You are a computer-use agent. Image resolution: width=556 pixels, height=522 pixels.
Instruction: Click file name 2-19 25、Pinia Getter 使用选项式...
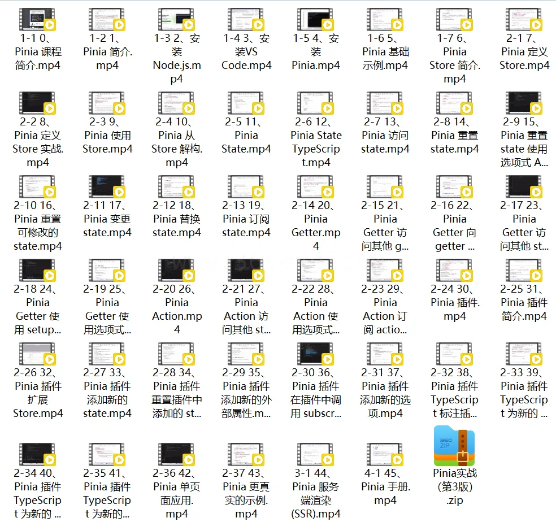(x=107, y=309)
